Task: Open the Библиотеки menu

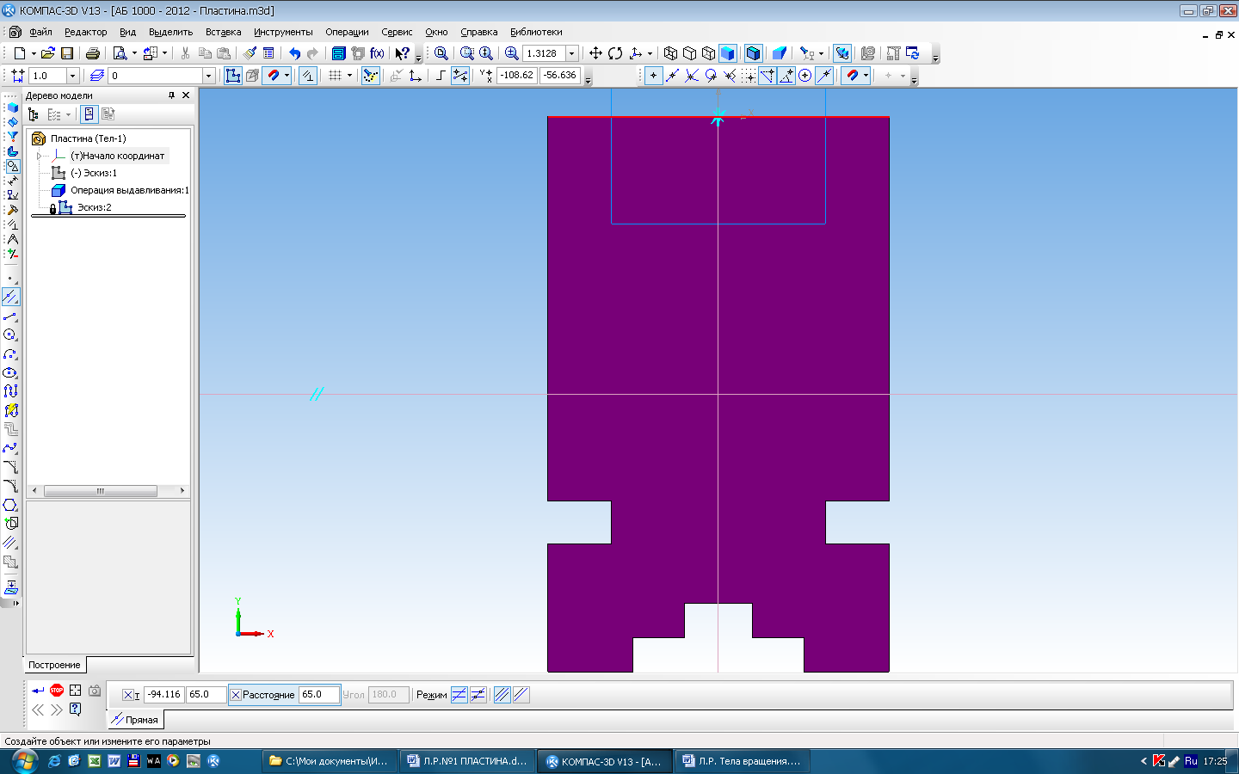Action: tap(536, 32)
